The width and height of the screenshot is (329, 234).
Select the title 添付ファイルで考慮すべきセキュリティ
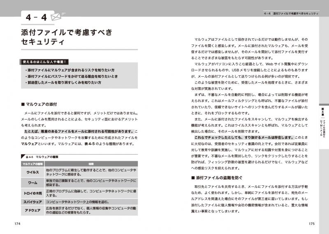pos(66,37)
